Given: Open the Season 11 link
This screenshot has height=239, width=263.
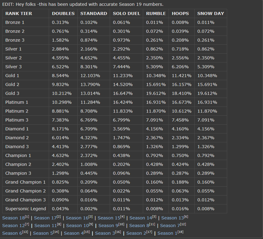Looking at the screenshot, I should (x=46, y=226).
